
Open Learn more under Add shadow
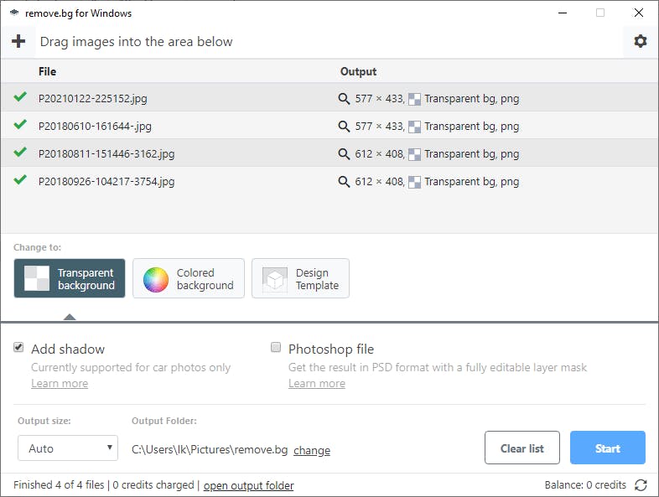[x=60, y=383]
